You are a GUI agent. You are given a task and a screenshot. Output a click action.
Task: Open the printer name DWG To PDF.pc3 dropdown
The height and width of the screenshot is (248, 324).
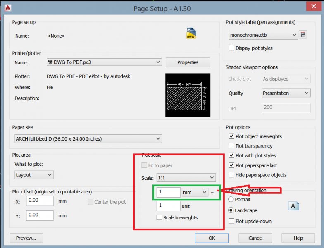click(104, 62)
